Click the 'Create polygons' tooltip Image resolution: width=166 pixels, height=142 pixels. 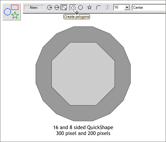click(x=77, y=17)
